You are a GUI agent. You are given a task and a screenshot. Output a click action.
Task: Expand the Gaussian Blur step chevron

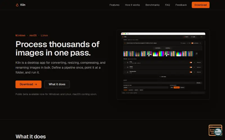coord(194,72)
